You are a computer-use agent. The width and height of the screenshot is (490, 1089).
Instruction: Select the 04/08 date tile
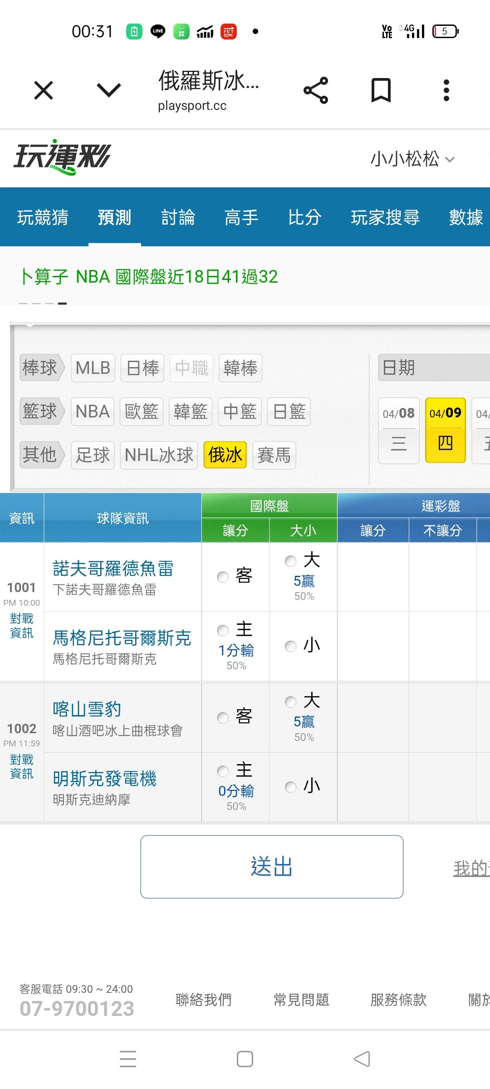399,430
